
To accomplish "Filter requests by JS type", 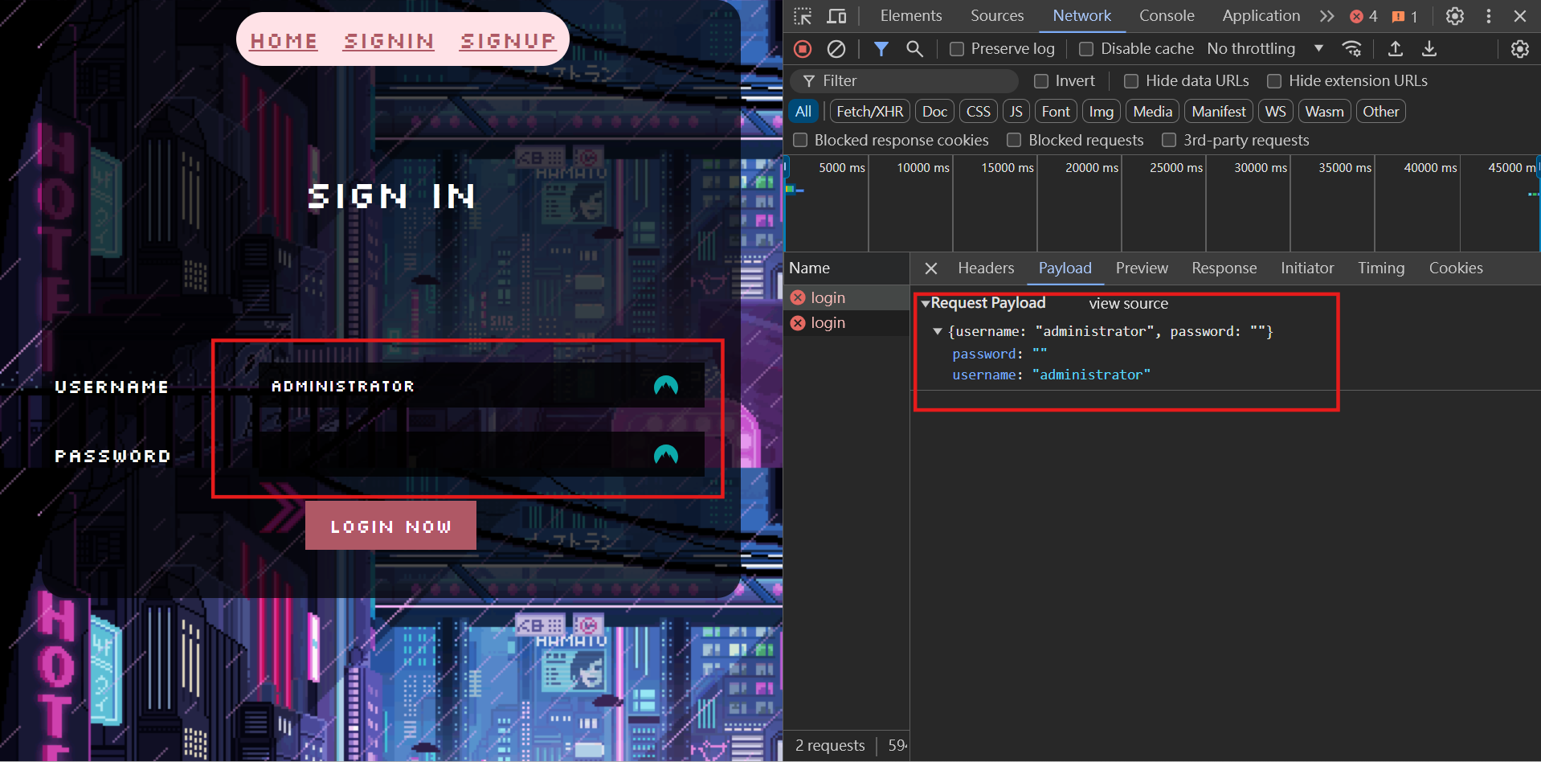I will [x=1016, y=112].
